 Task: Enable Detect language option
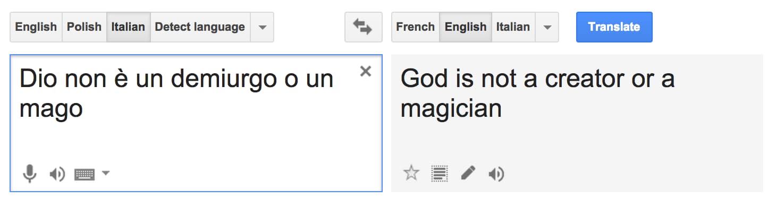coord(200,27)
